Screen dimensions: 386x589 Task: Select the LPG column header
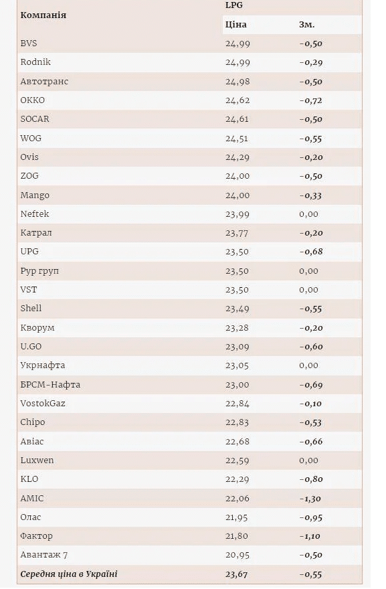234,5
